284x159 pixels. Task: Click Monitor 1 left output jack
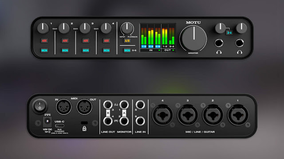[x=124, y=105]
